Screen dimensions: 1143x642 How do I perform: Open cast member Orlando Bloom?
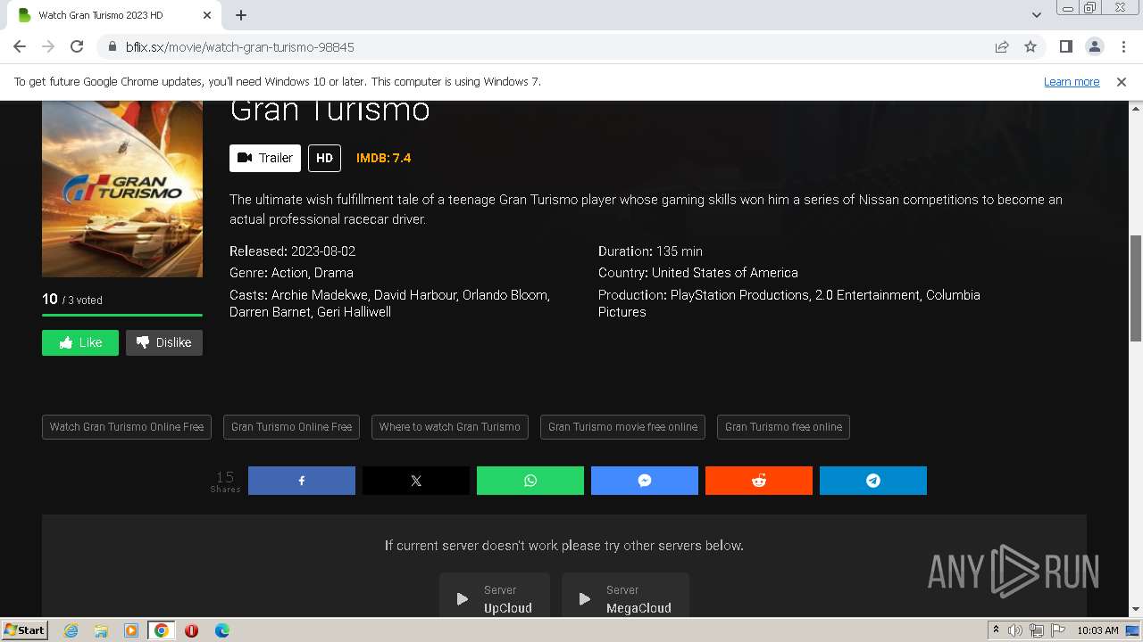(505, 295)
